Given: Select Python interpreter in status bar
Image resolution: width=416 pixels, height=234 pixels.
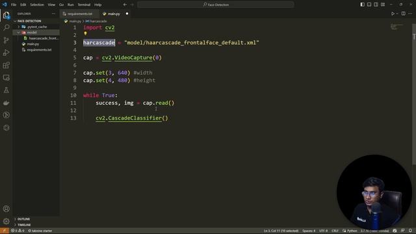Looking at the screenshot, I should pyautogui.click(x=374, y=231).
